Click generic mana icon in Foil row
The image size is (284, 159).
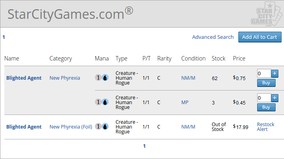click(98, 127)
